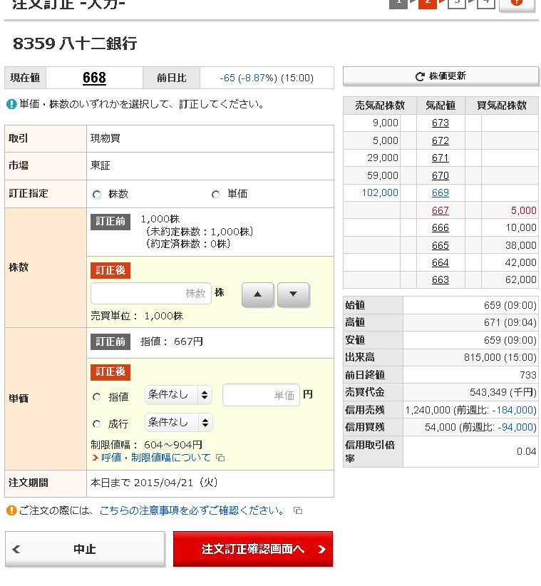
Task: Select the 成行 market order radio button
Action: (x=97, y=423)
